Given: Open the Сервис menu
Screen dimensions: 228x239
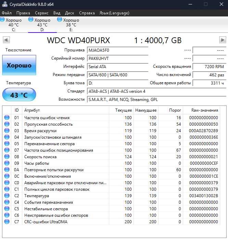Looking at the screenshot, I should point(42,13).
